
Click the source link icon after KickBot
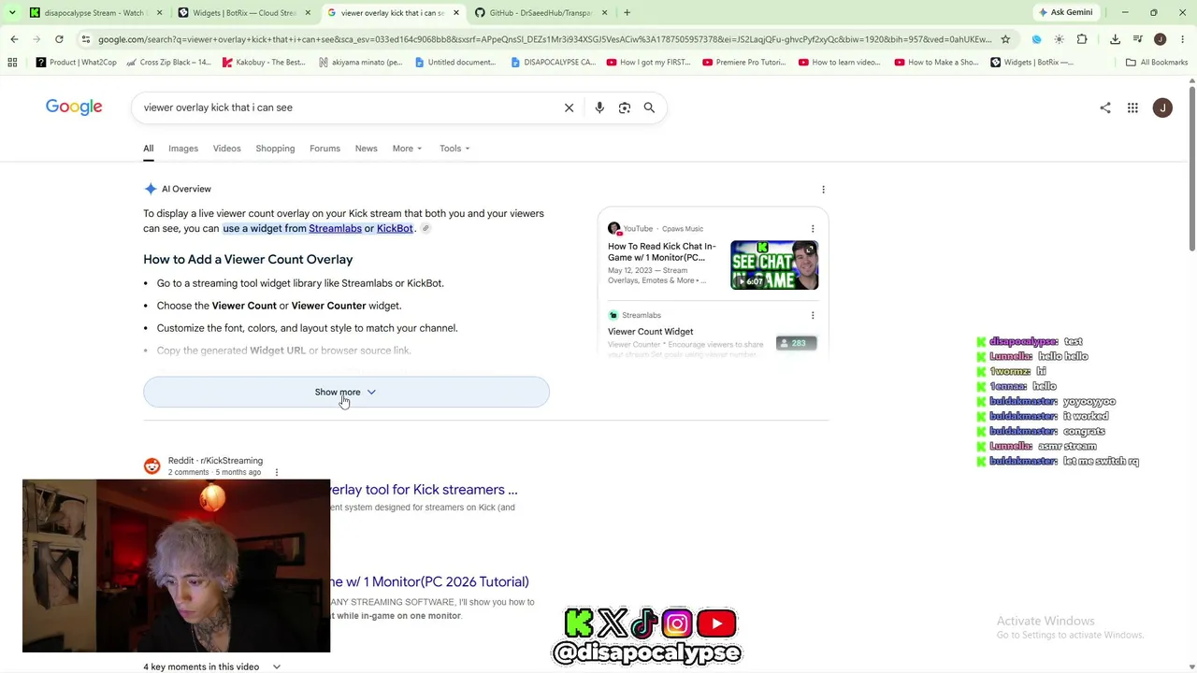(x=425, y=228)
